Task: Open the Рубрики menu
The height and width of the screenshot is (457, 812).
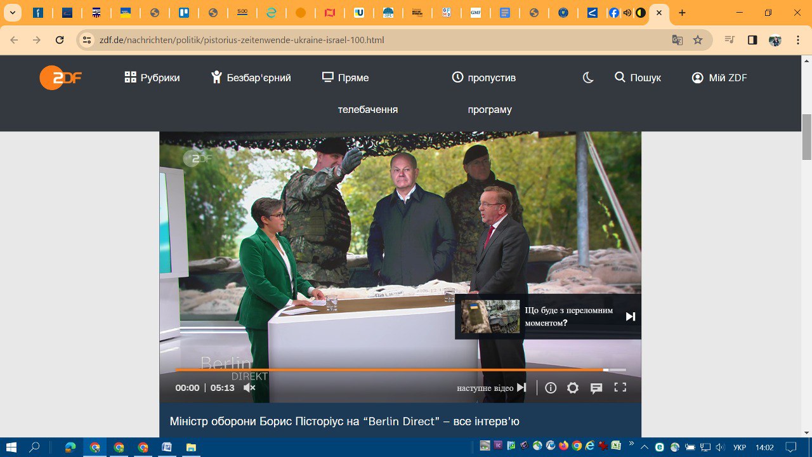Action: click(x=152, y=77)
